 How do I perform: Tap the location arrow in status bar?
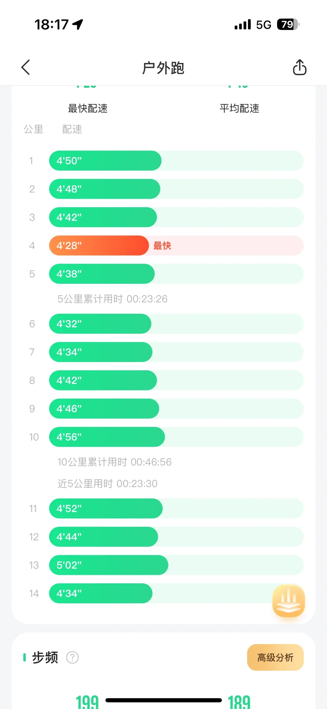[x=78, y=24]
